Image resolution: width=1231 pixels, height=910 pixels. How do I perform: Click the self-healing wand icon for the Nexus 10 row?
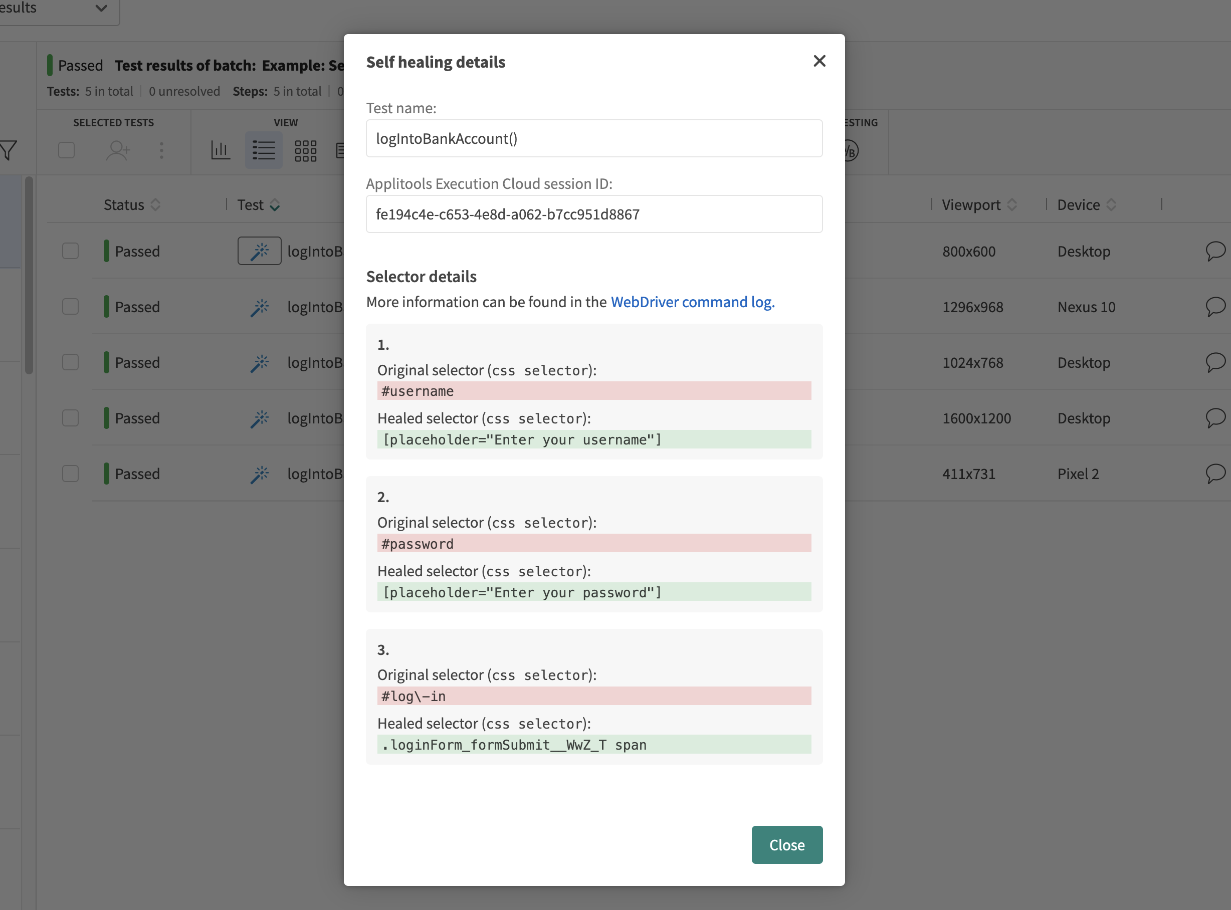click(x=260, y=307)
